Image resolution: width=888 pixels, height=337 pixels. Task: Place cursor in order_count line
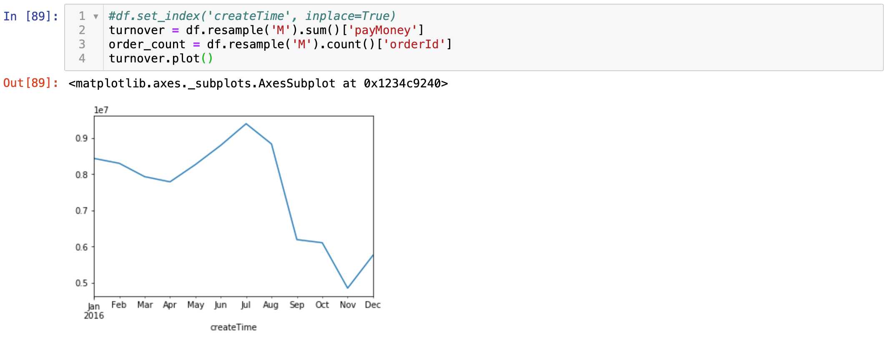click(280, 44)
